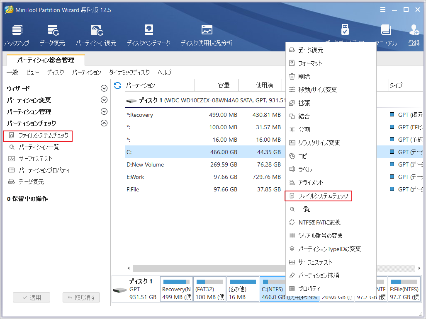The width and height of the screenshot is (426, 319).
Task: Open パーティション復元 wizard
Action: point(96,35)
